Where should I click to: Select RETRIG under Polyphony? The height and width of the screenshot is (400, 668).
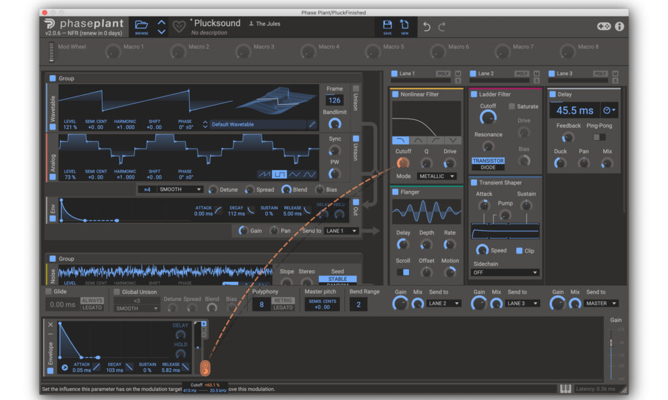(x=283, y=300)
